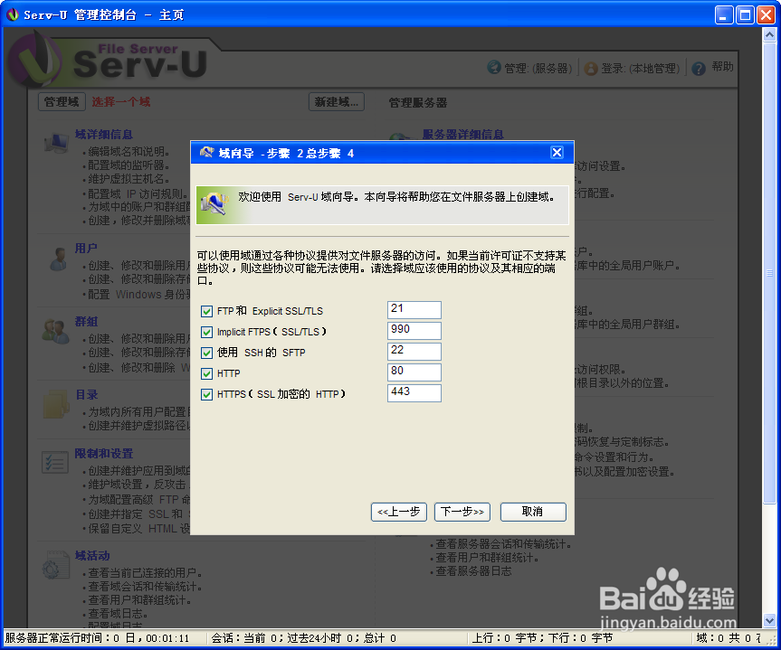The image size is (781, 650).
Task: Click the 会话 sessions status bar entry
Action: 304,638
